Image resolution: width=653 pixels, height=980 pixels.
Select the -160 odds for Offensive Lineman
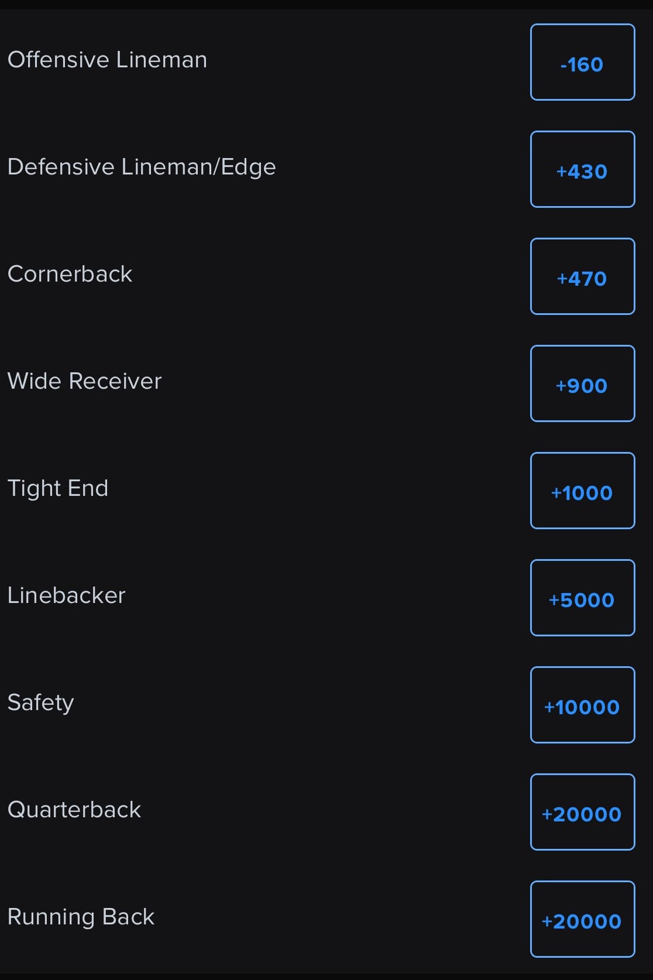point(582,62)
